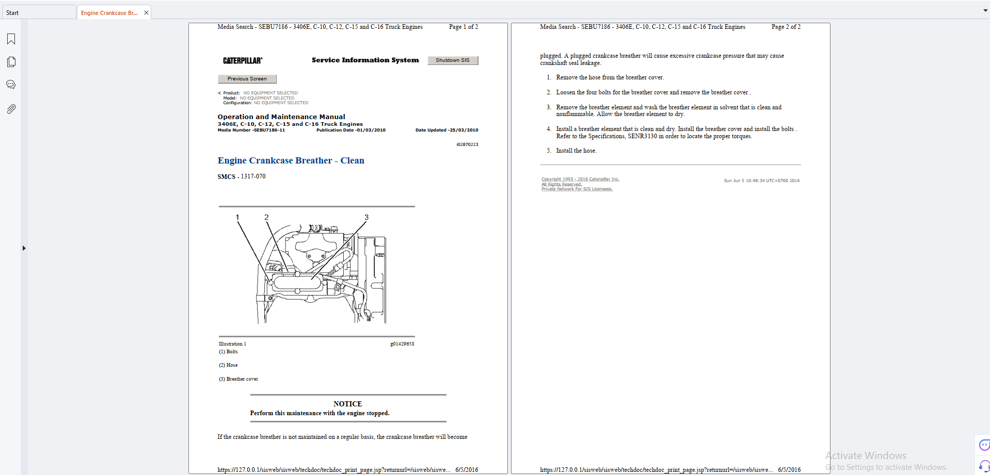
Task: Click the footer URL on page 1
Action: (x=334, y=470)
